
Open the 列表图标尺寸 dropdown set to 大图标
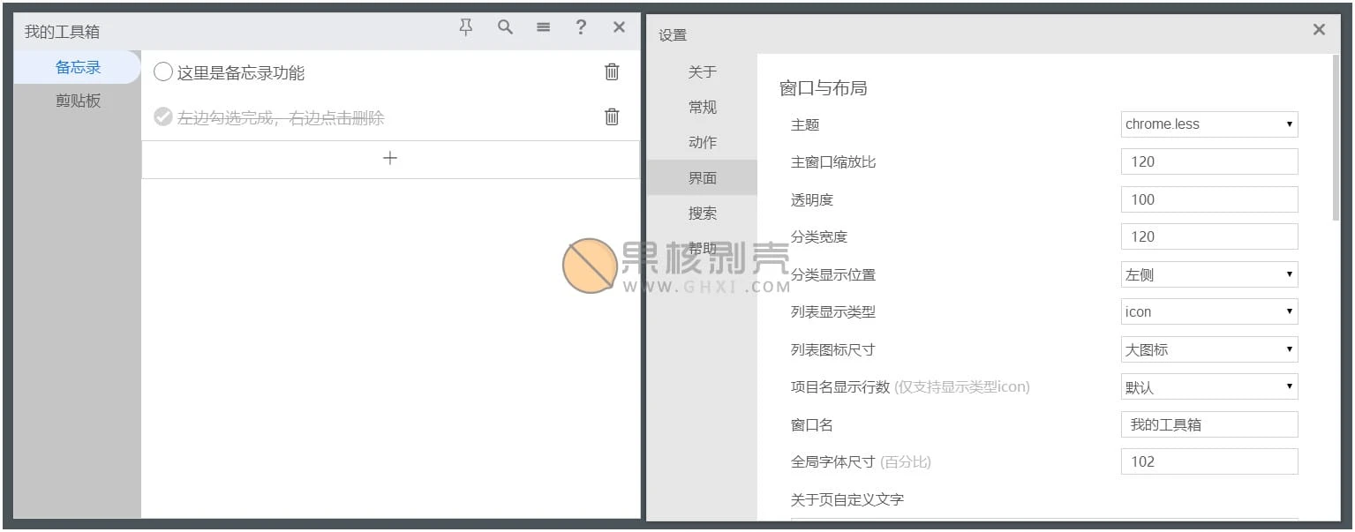coord(1208,348)
